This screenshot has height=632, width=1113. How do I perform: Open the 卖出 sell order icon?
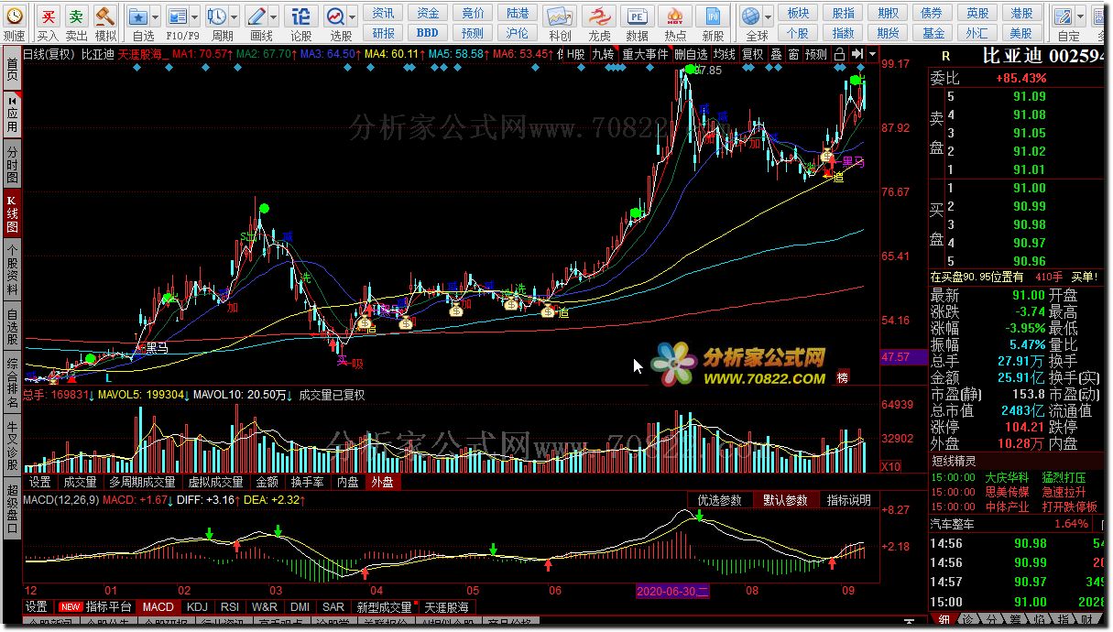coord(76,16)
